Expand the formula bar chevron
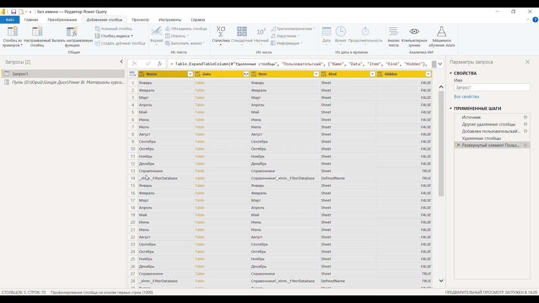This screenshot has height=303, width=539. [440, 64]
